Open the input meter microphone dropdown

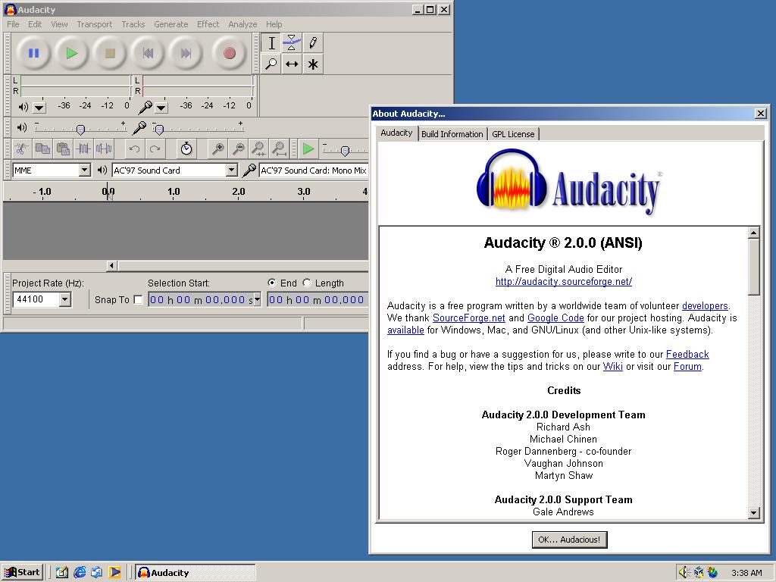[161, 107]
